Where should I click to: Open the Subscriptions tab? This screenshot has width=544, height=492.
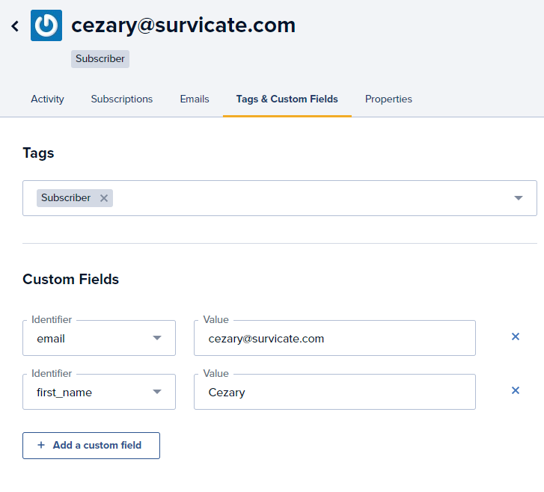coord(122,99)
